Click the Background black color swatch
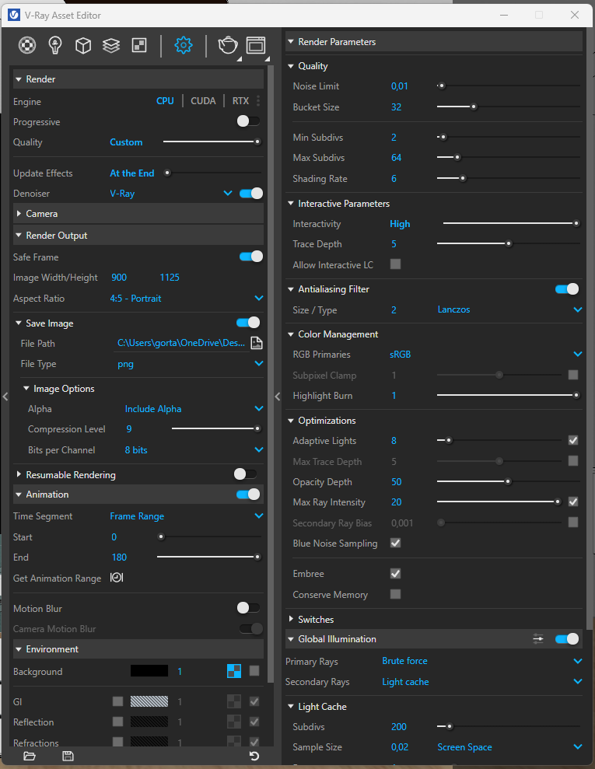 (149, 671)
